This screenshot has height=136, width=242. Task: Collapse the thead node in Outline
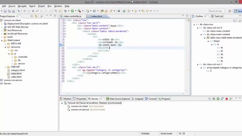[208, 41]
